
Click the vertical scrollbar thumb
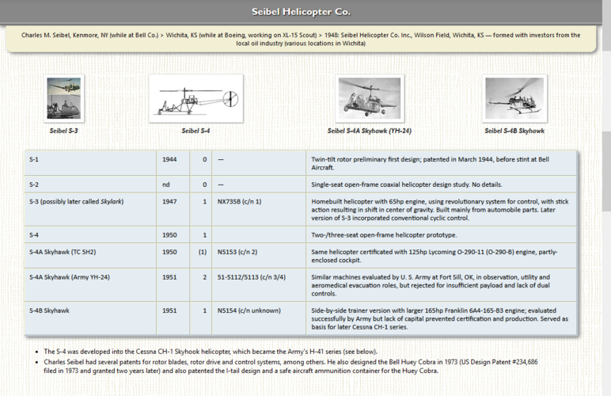click(606, 172)
